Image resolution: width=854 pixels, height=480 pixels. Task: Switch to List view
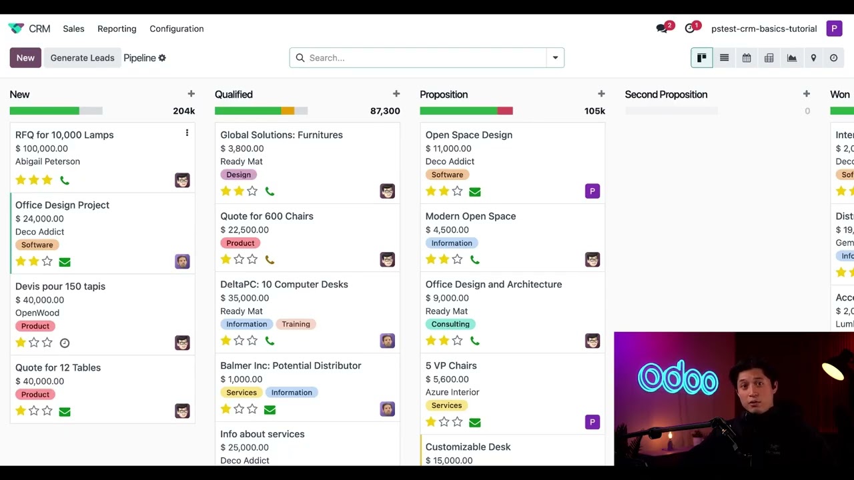(x=724, y=58)
